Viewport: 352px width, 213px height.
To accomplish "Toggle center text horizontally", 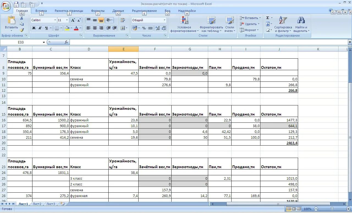I will pyautogui.click(x=95, y=28).
